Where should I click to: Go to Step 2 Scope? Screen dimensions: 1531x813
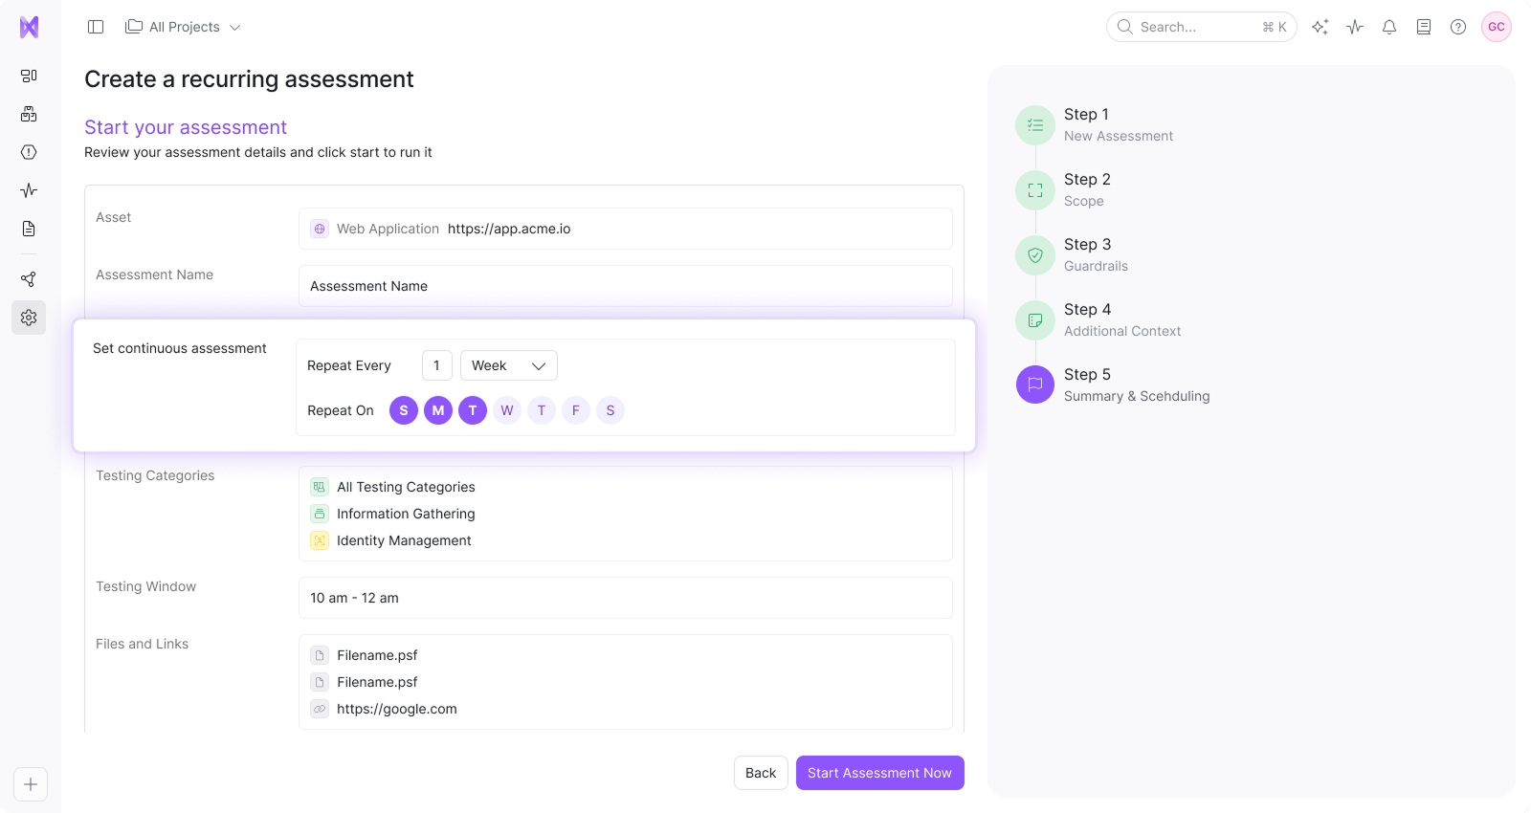click(x=1086, y=189)
